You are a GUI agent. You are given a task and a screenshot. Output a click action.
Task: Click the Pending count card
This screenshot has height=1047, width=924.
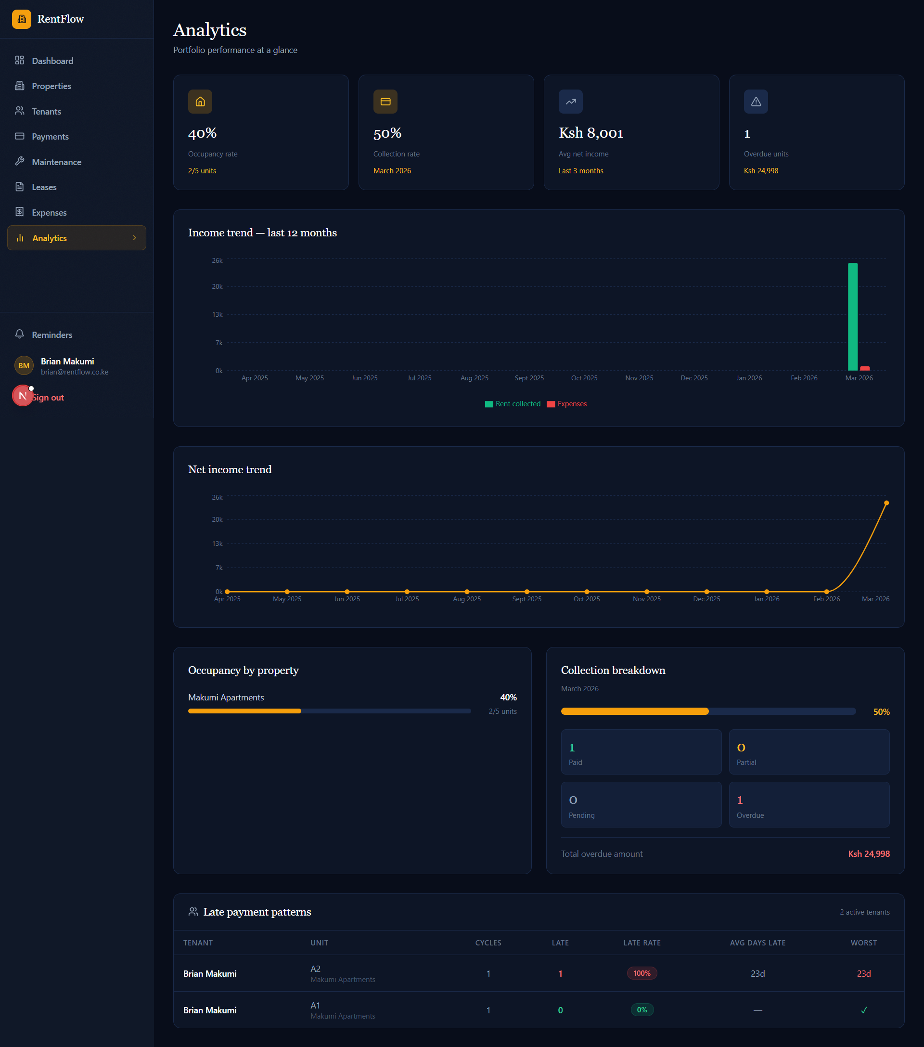pyautogui.click(x=642, y=805)
